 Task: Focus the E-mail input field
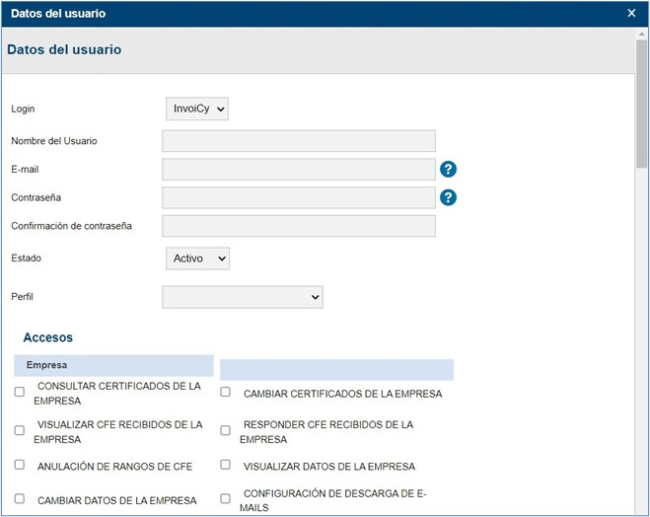tap(299, 170)
